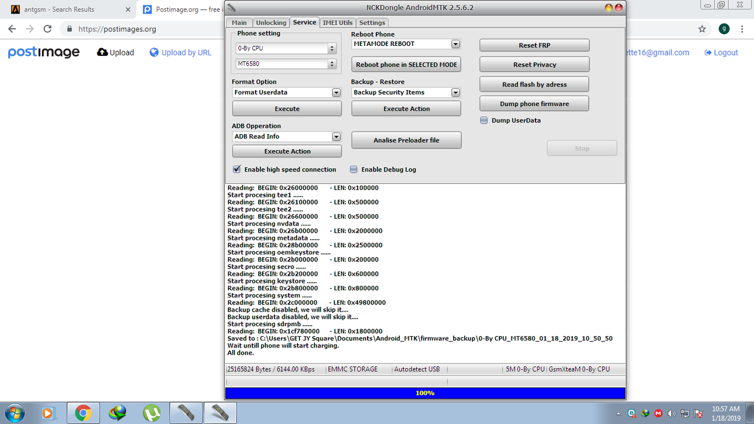Expand the METAMODE REBOOT dropdown
The image size is (754, 424).
pyautogui.click(x=455, y=44)
